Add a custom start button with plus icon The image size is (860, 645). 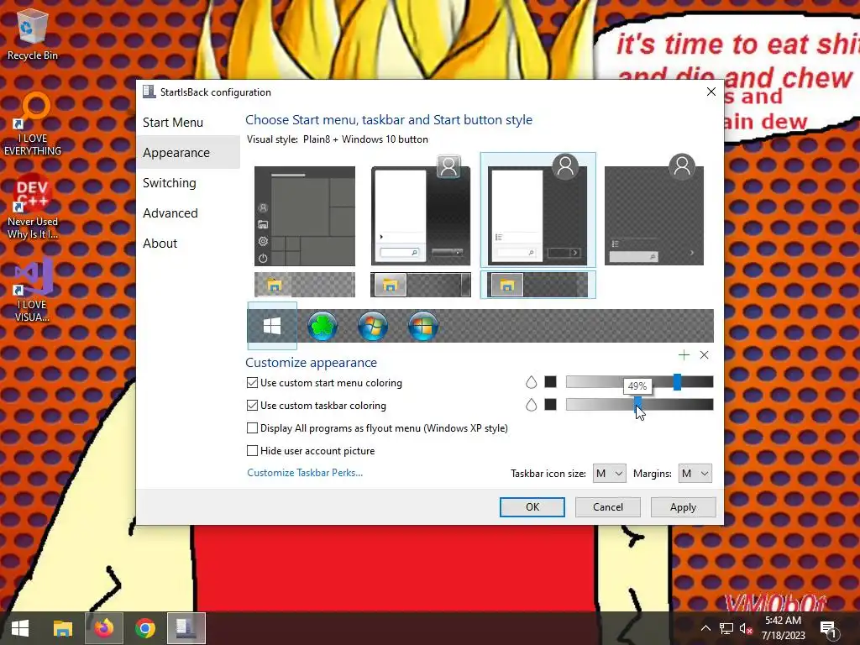point(684,355)
